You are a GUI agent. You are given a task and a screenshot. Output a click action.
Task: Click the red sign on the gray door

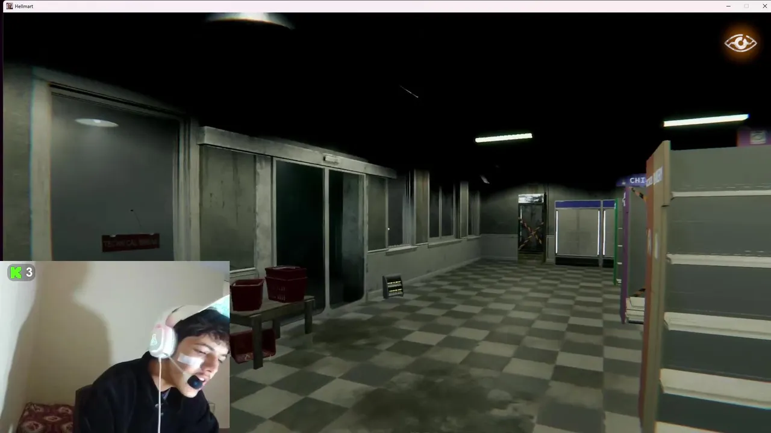pos(131,242)
